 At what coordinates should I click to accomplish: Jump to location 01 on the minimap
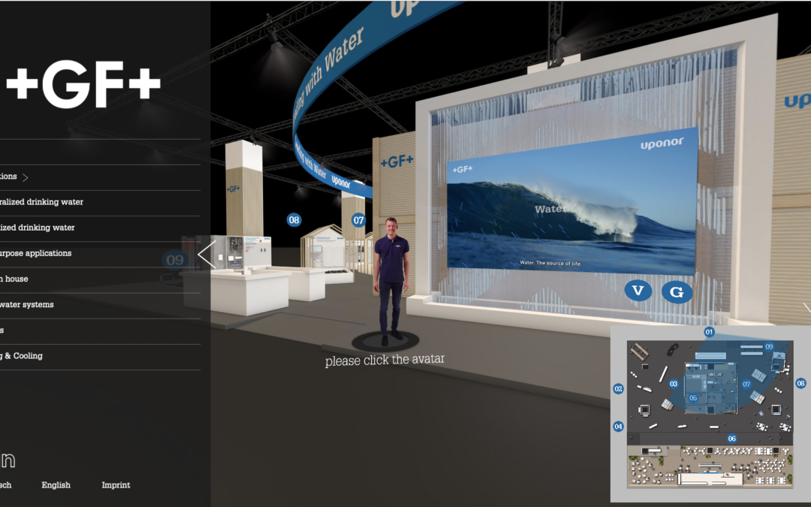(x=709, y=332)
